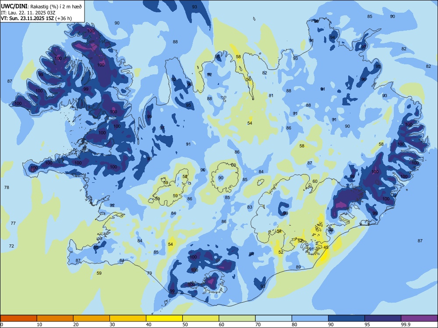
Task: Pick the 95–99.9 indigo legend swatch
Action: click(383, 318)
